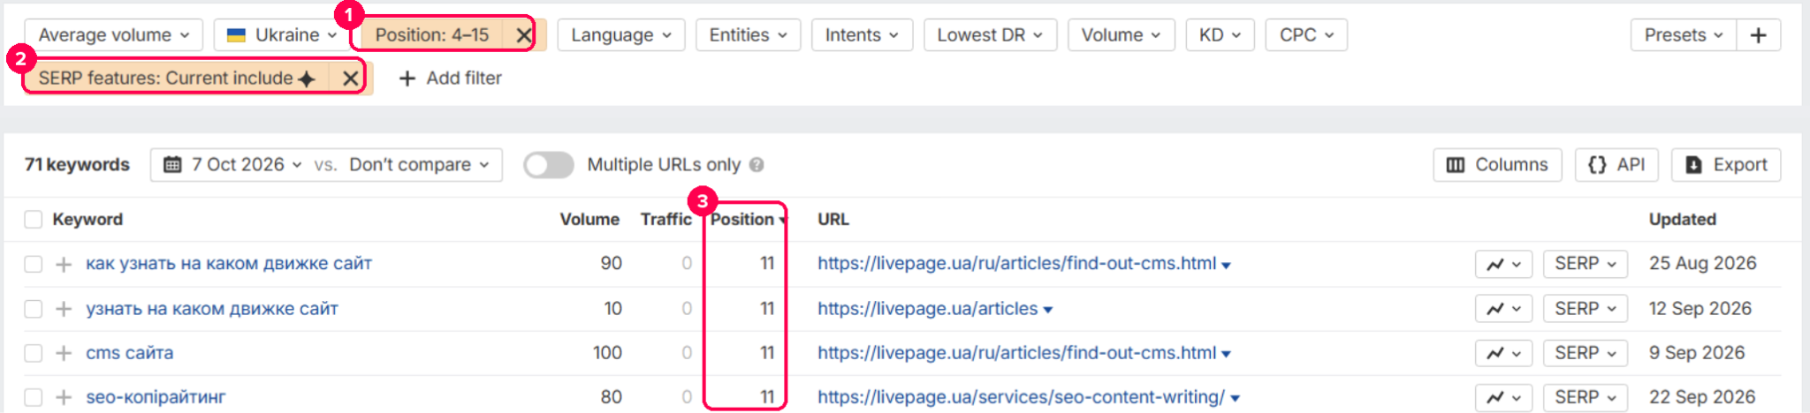Check the 'seo-копірайтинг' row checkbox

[x=34, y=397]
